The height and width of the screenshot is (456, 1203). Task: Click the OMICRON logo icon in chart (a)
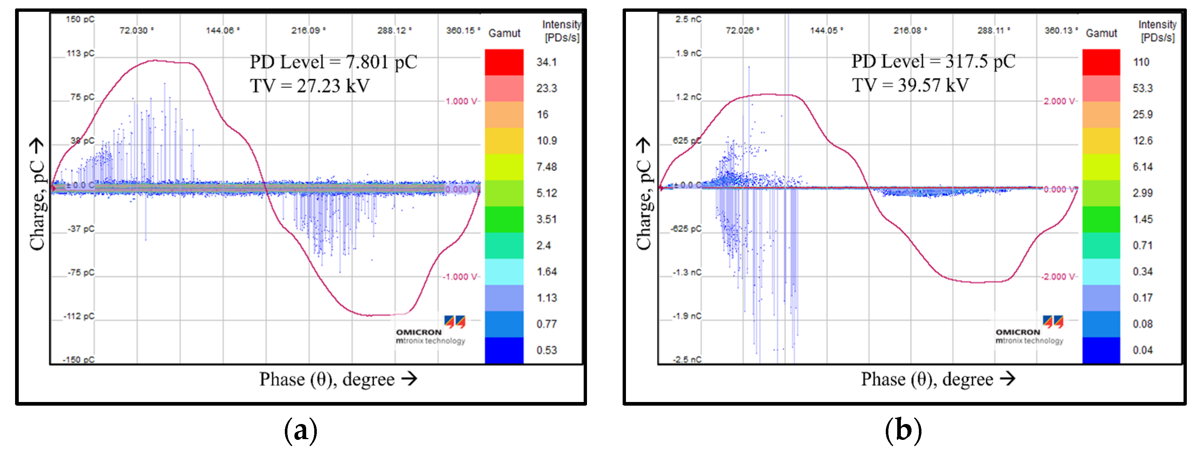[x=454, y=321]
